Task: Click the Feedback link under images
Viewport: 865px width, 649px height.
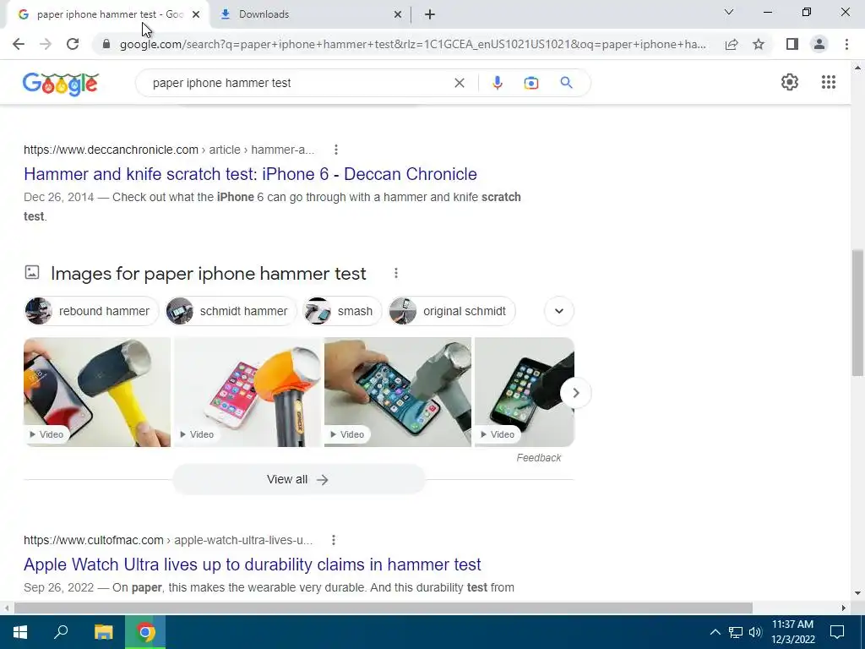Action: 538,457
